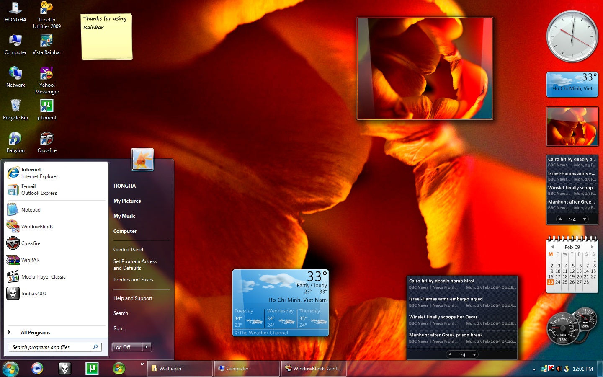Launch Media Player from quick launch
The height and width of the screenshot is (377, 603).
click(37, 368)
